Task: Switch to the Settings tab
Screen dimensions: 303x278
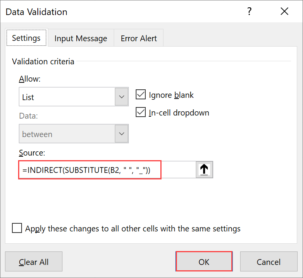Action: click(x=26, y=38)
